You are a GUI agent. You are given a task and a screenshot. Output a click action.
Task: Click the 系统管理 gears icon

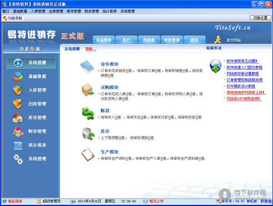18,159
